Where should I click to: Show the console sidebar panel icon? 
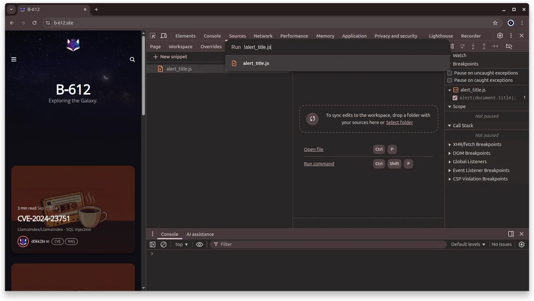tap(153, 244)
